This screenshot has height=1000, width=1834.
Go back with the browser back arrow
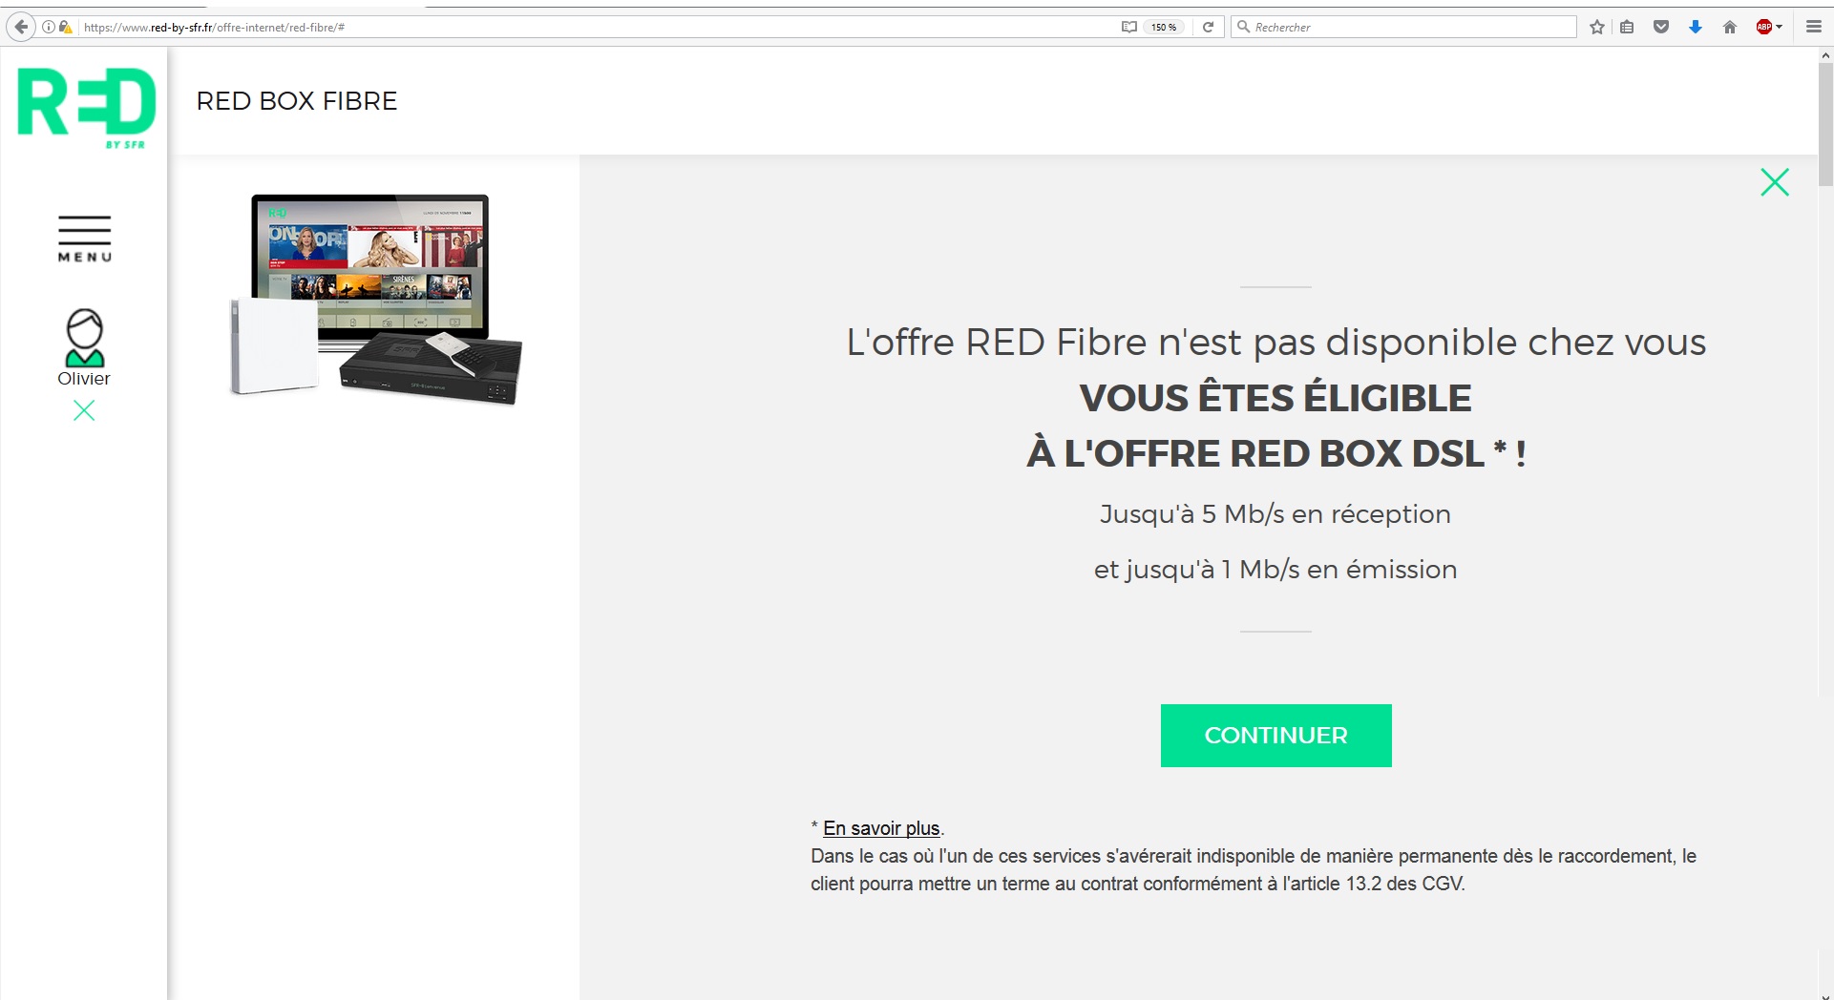[x=21, y=27]
